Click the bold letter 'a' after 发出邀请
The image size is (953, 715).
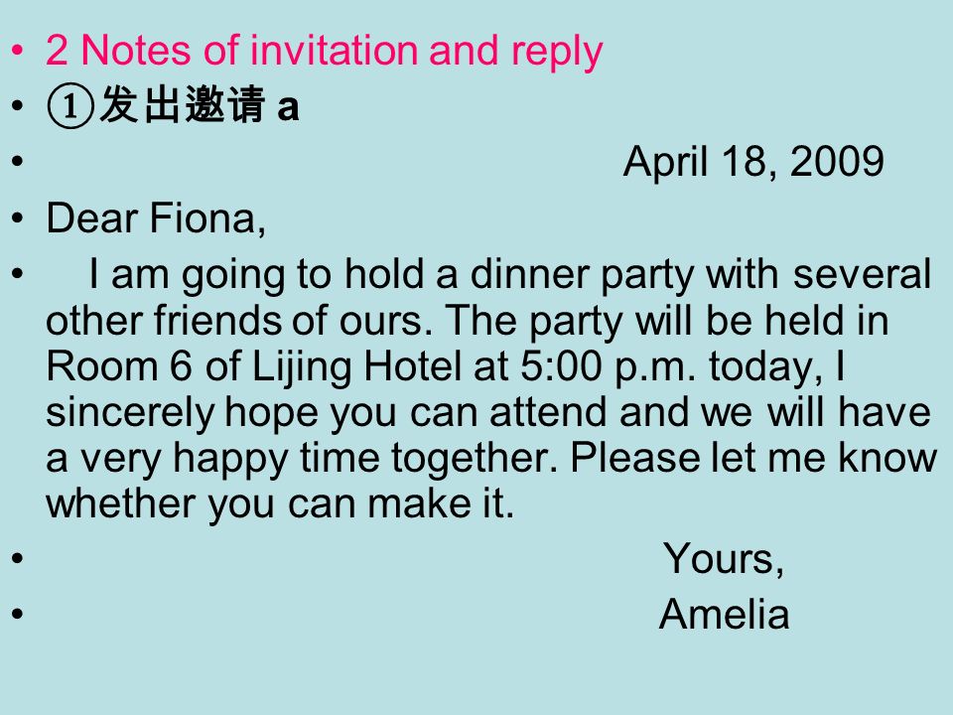coord(288,108)
